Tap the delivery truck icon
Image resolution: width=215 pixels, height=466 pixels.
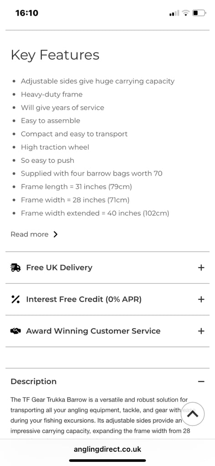(16, 268)
